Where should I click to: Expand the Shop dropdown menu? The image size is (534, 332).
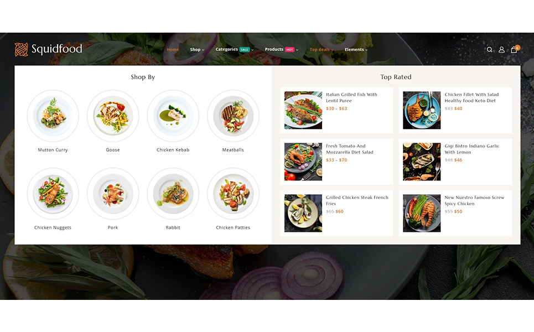197,50
